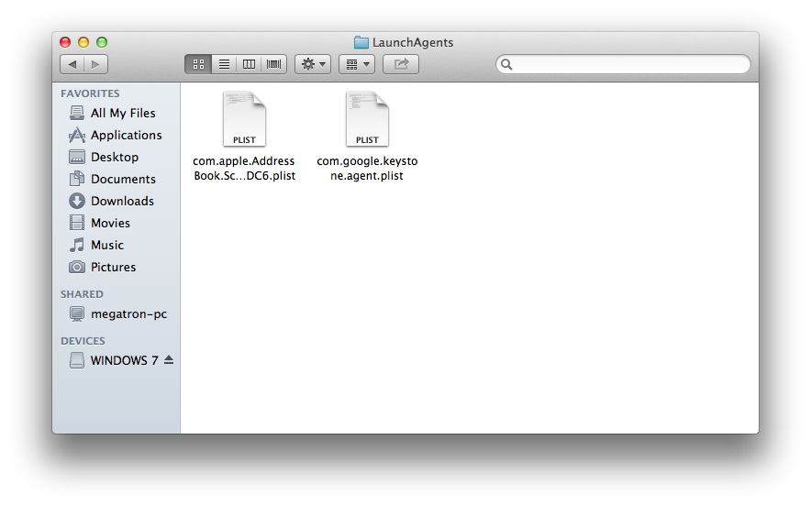Image resolution: width=811 pixels, height=506 pixels.
Task: Select com.apple.AddressBook plist file icon
Action: pos(244,119)
